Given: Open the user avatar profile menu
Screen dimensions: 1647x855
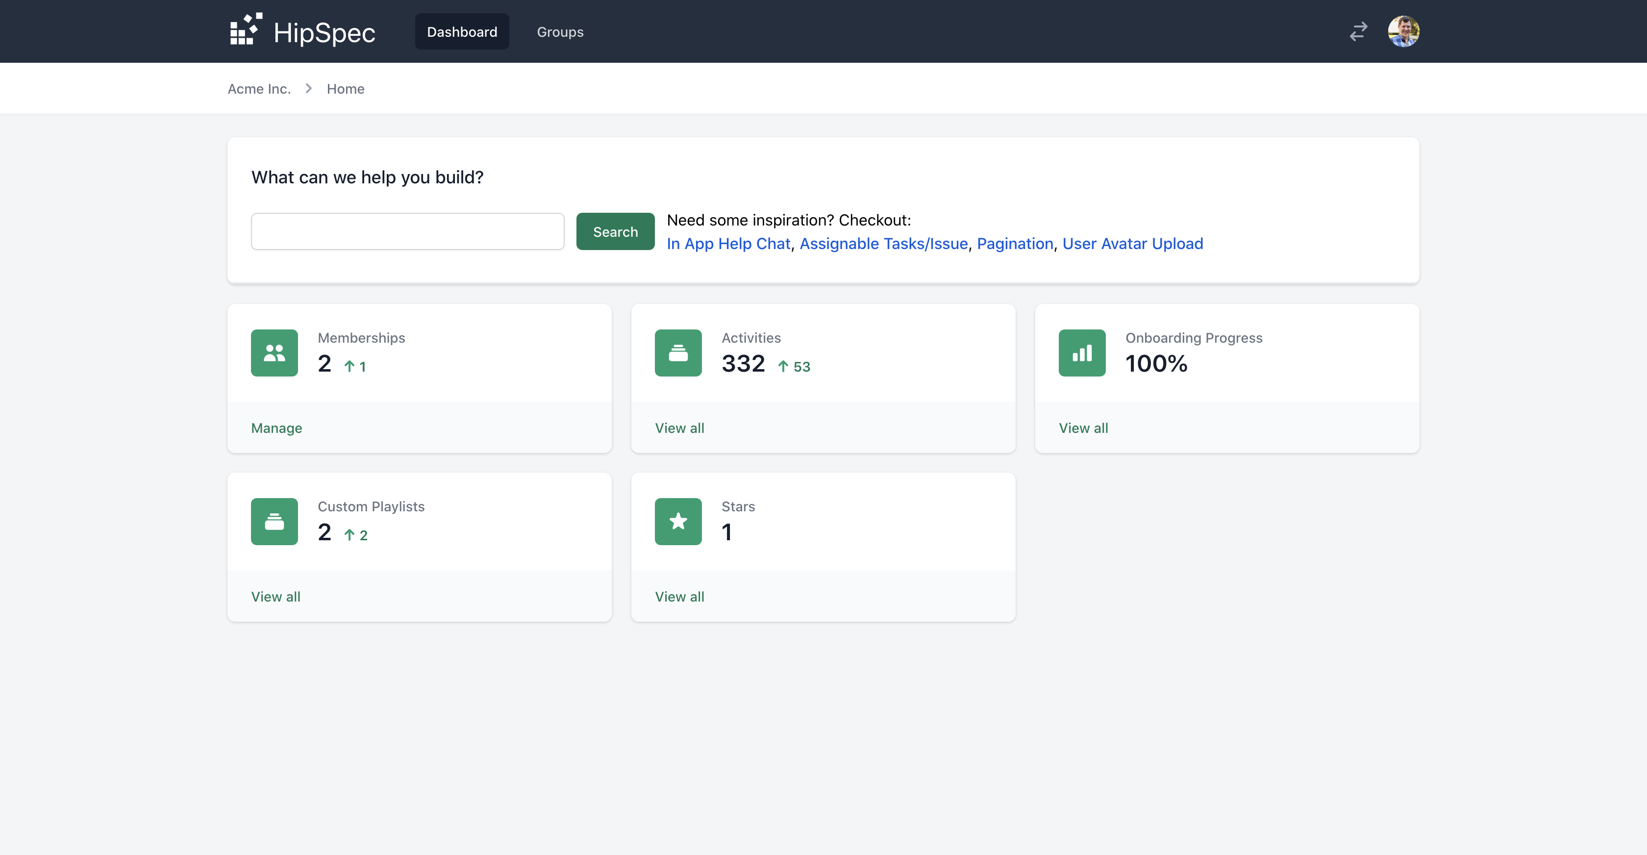Looking at the screenshot, I should 1403,31.
